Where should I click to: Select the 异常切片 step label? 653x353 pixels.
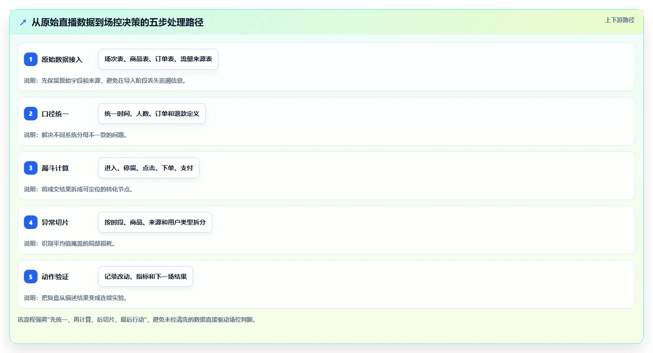(x=55, y=222)
